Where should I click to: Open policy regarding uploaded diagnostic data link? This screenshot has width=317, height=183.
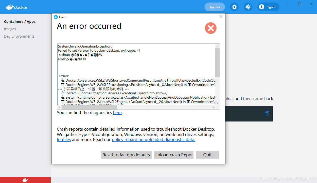click(x=153, y=140)
